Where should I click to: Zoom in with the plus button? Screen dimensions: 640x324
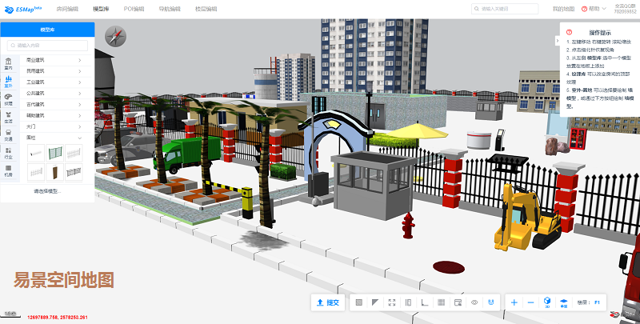coord(514,302)
